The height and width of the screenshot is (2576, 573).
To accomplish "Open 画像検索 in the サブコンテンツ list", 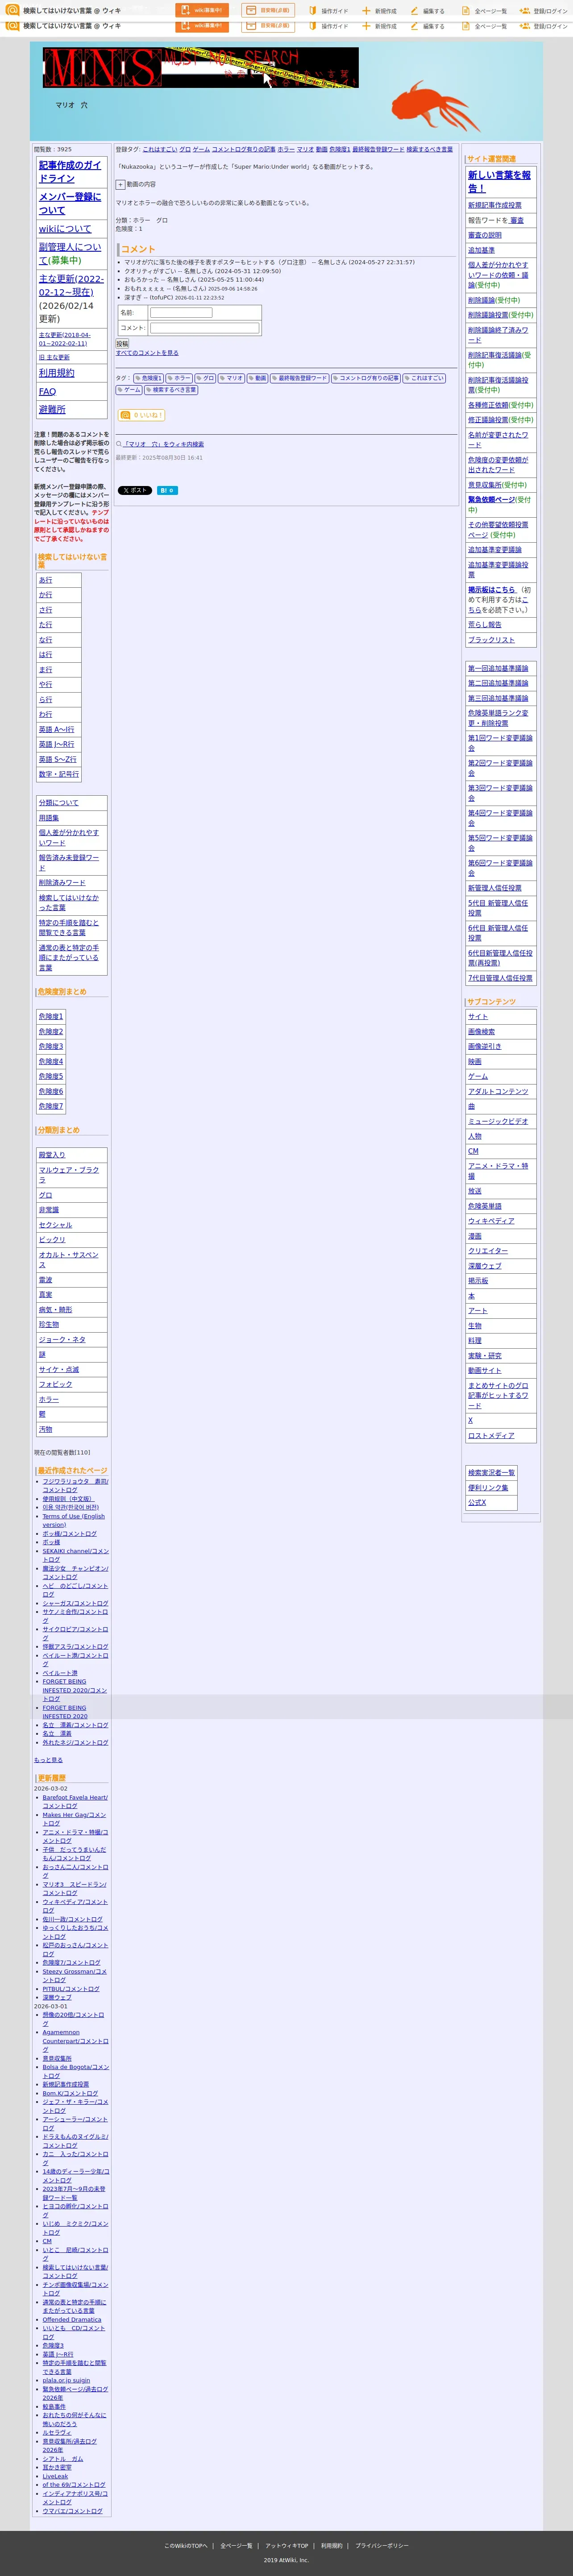I will coord(481,1031).
